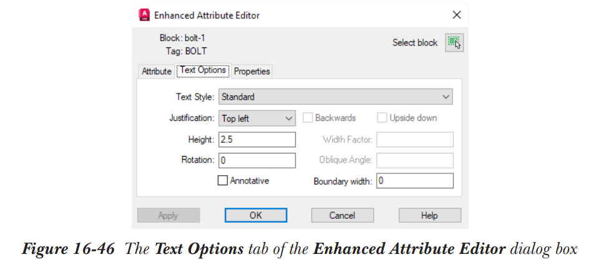Click the Oblique Angle field
Image resolution: width=594 pixels, height=262 pixels.
pos(415,160)
